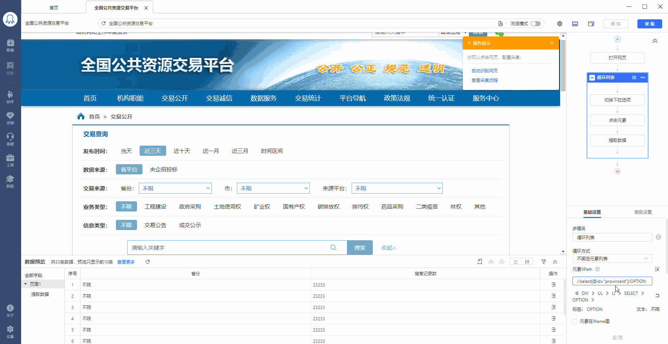Click the filter icon in data preview
Image resolution: width=668 pixels, height=344 pixels.
coord(544,262)
